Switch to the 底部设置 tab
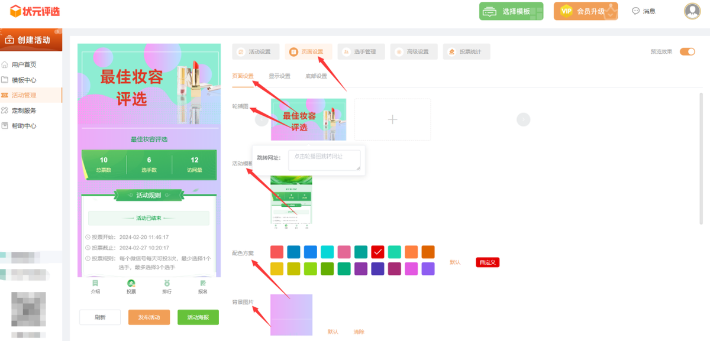 (x=316, y=76)
